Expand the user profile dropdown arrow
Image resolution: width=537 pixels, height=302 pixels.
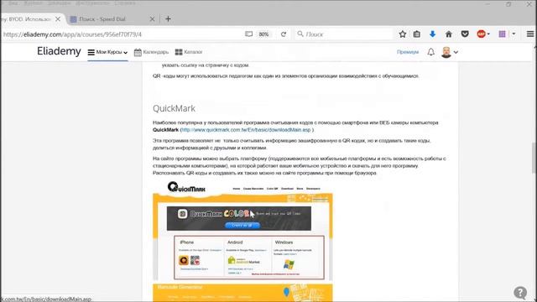(x=456, y=52)
